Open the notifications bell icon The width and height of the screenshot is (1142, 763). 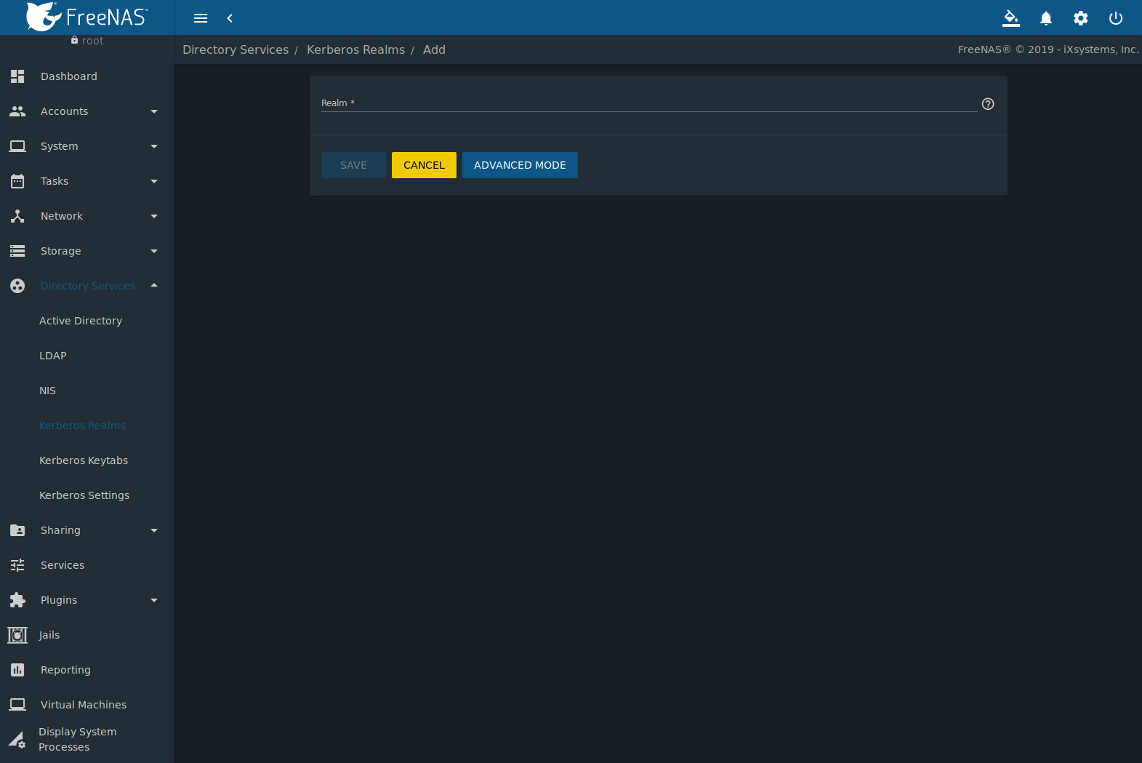tap(1046, 18)
